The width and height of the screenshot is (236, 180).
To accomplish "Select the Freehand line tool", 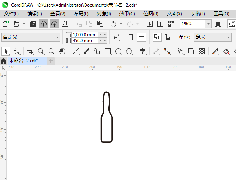I will 76,51.
